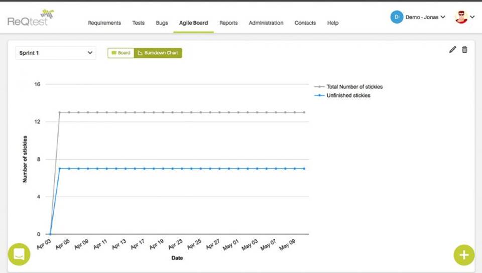Toggle Unfinished stickies legend series
This screenshot has height=273, width=482.
point(348,95)
